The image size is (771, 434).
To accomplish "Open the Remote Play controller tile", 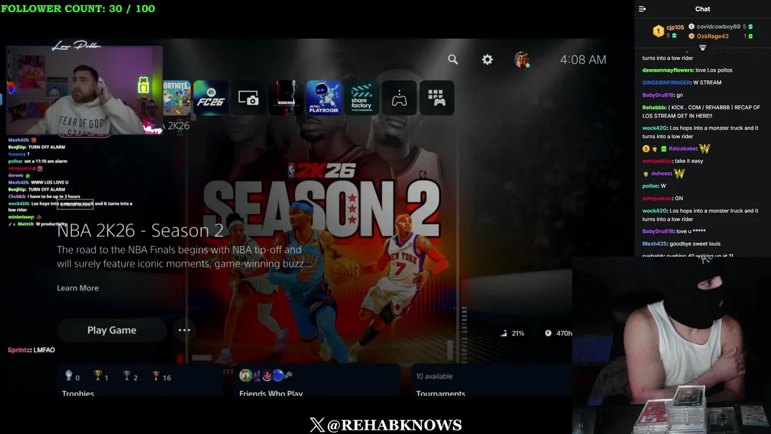I will pyautogui.click(x=399, y=98).
